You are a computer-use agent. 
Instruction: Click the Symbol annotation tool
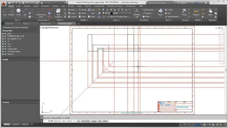coord(147,13)
